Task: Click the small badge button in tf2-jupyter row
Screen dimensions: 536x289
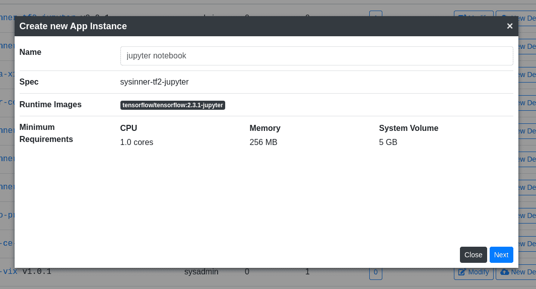Action: (x=376, y=14)
